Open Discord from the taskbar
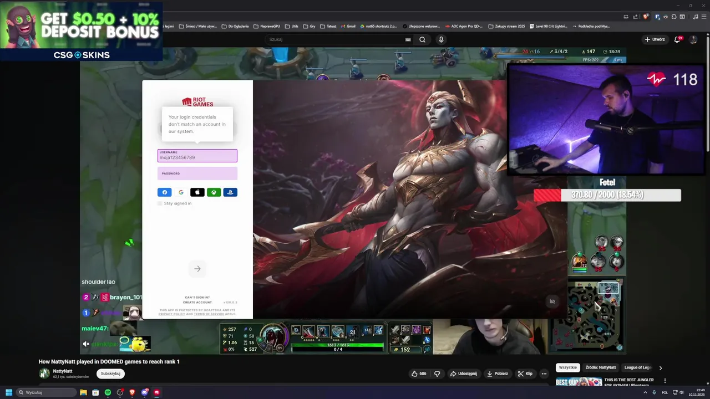This screenshot has height=399, width=710. [x=144, y=392]
